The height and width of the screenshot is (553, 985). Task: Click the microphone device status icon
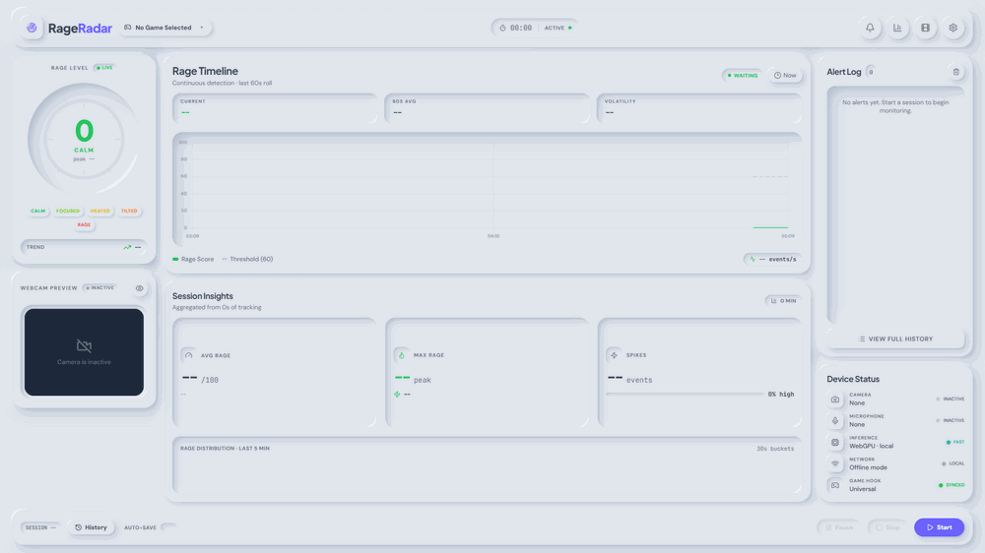pyautogui.click(x=835, y=420)
